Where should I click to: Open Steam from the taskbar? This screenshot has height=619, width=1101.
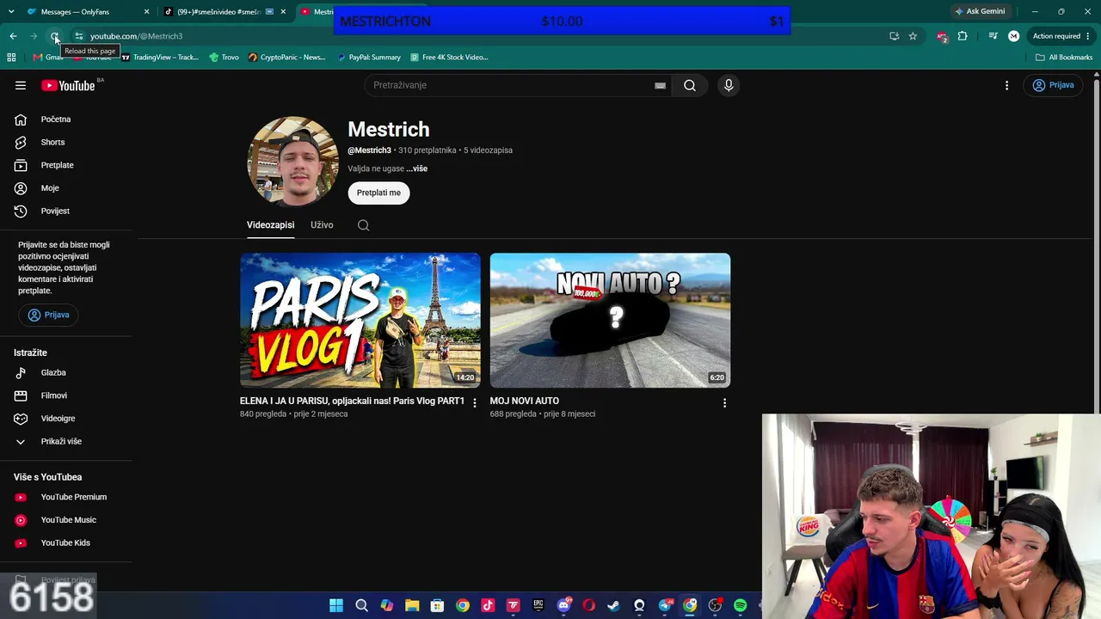[x=613, y=605]
